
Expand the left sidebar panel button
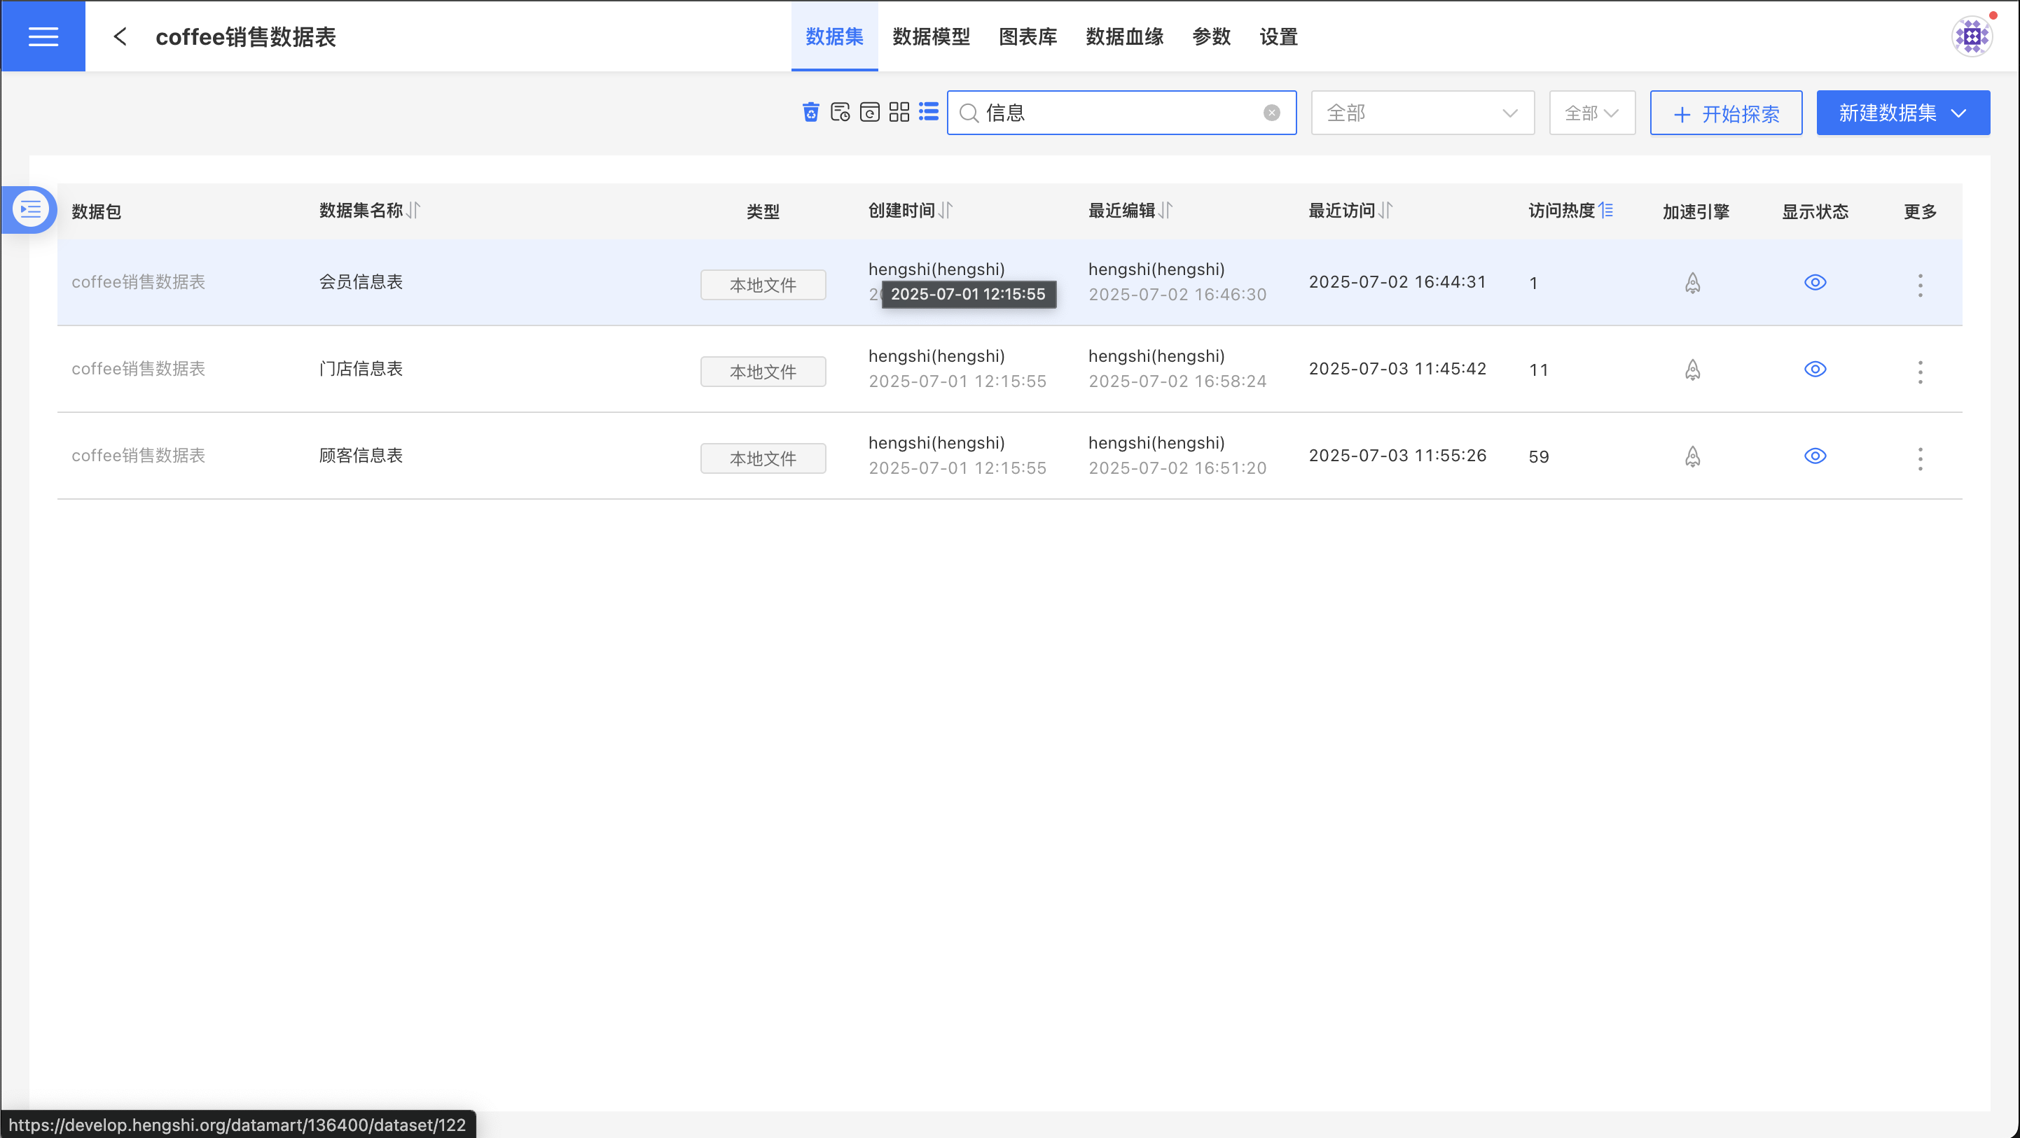(x=30, y=209)
